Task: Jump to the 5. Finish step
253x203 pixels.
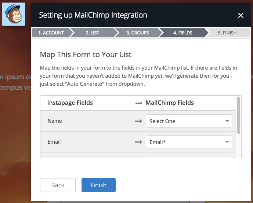Action: pos(227,33)
